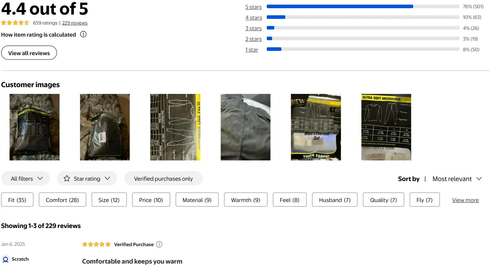
Task: Open the first customer image thumbnail
Action: [35, 127]
